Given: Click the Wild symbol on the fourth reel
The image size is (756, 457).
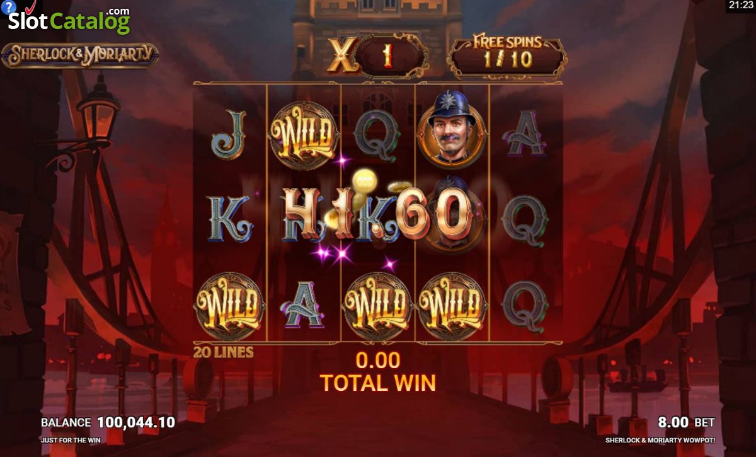Looking at the screenshot, I should pos(452,307).
